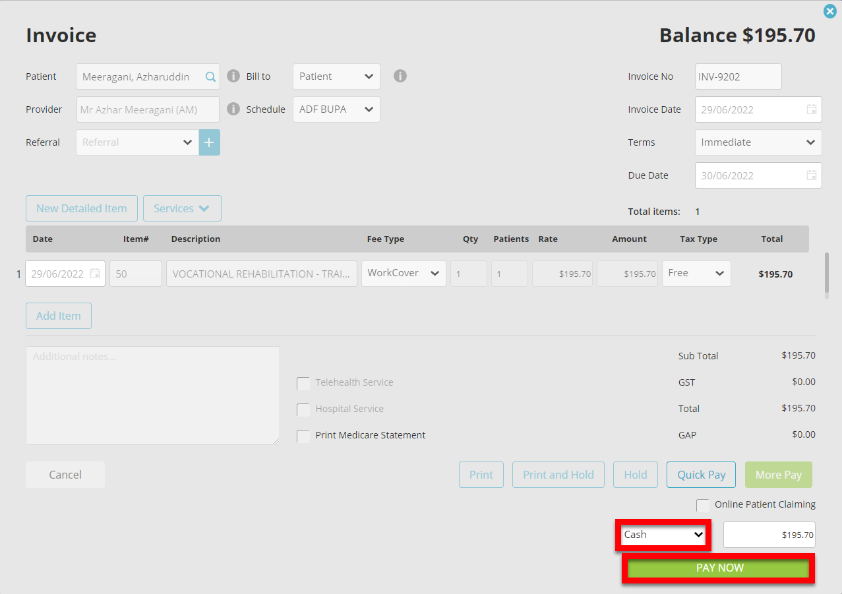This screenshot has width=842, height=594.
Task: Click the Quick Pay button
Action: 702,475
